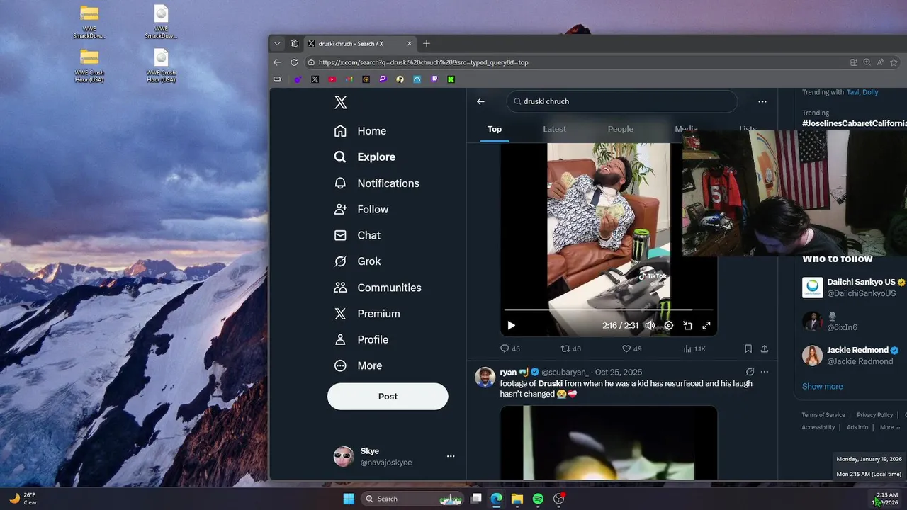Open Grok from the sidebar
The height and width of the screenshot is (510, 907).
coord(358,261)
